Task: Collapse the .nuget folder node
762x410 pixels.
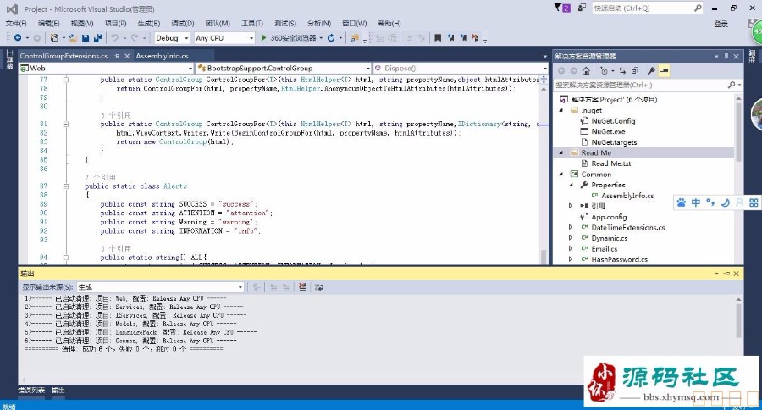Action: point(561,110)
